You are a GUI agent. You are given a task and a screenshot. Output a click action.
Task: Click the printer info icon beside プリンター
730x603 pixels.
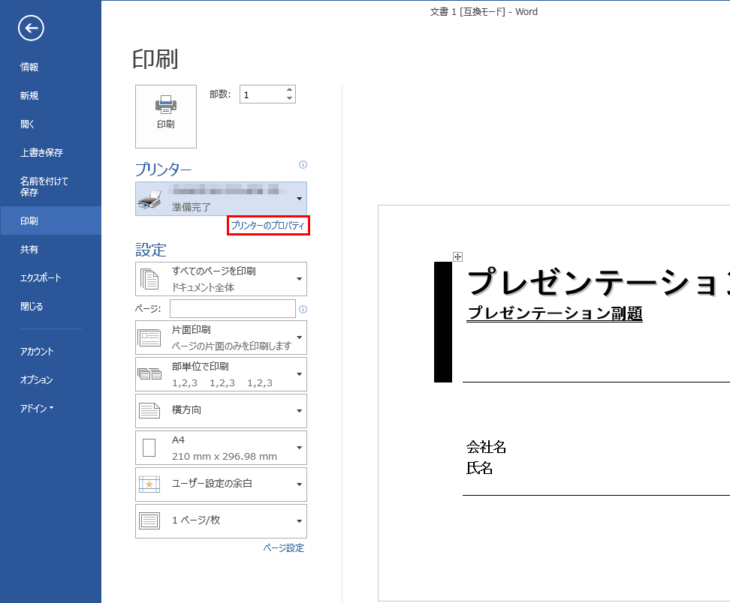click(303, 165)
